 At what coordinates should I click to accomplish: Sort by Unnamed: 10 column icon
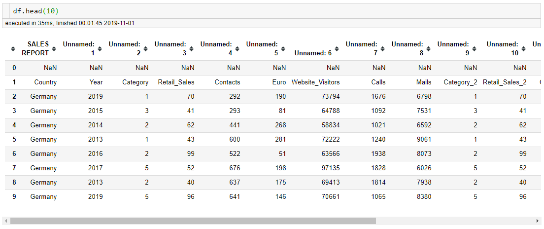point(523,49)
